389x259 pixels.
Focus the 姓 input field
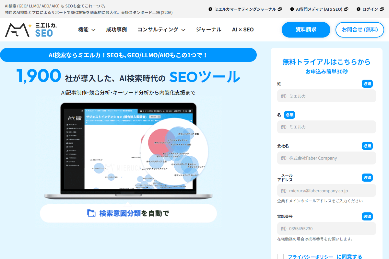coord(326,96)
